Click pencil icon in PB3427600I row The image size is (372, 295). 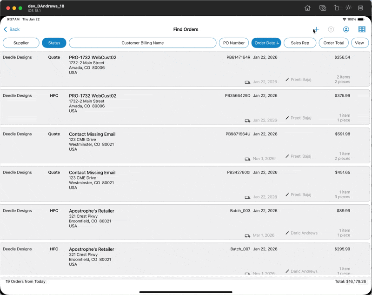click(287, 194)
